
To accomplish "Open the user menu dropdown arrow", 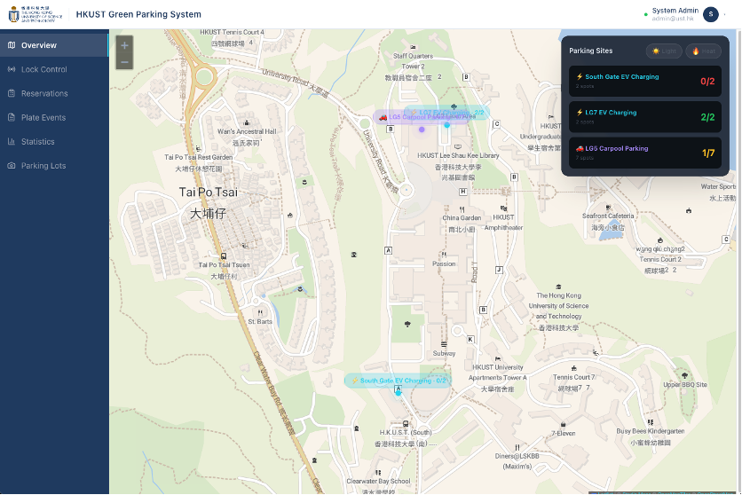I will pos(725,15).
